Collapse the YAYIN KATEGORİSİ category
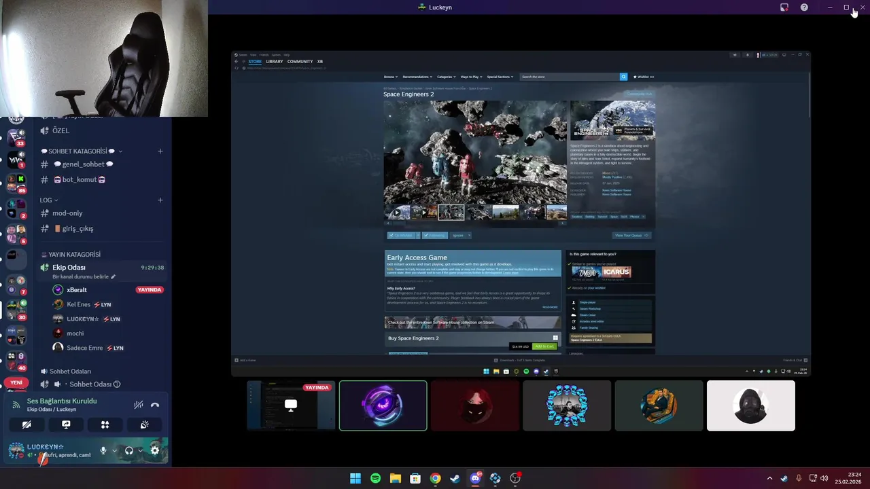 (70, 255)
